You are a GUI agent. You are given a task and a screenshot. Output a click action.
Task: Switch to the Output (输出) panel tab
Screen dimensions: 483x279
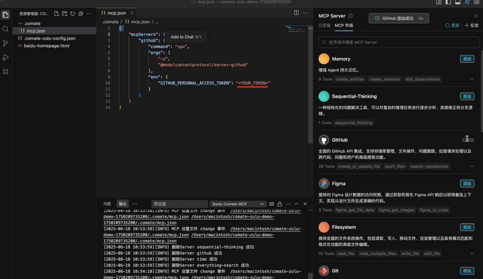pos(123,204)
